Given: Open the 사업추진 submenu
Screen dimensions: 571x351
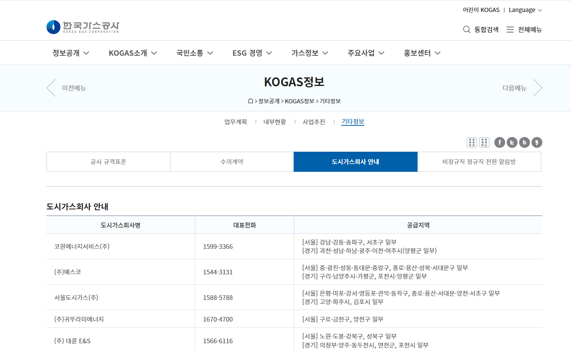Looking at the screenshot, I should point(314,122).
